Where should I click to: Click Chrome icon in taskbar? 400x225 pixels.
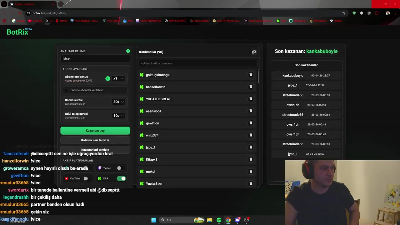click(x=228, y=220)
